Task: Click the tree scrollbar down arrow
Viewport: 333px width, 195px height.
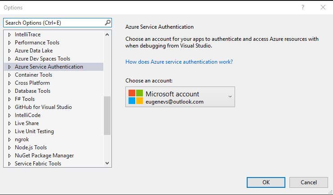Action: [x=107, y=163]
